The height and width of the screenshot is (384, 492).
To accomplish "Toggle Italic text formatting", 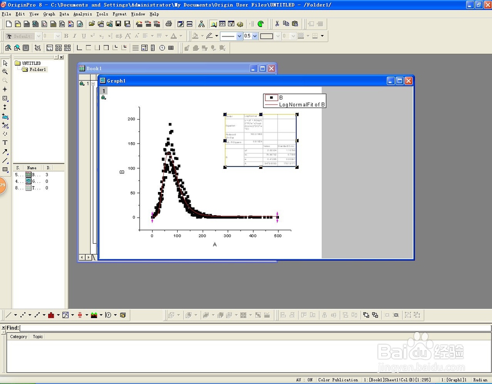I will 75,36.
